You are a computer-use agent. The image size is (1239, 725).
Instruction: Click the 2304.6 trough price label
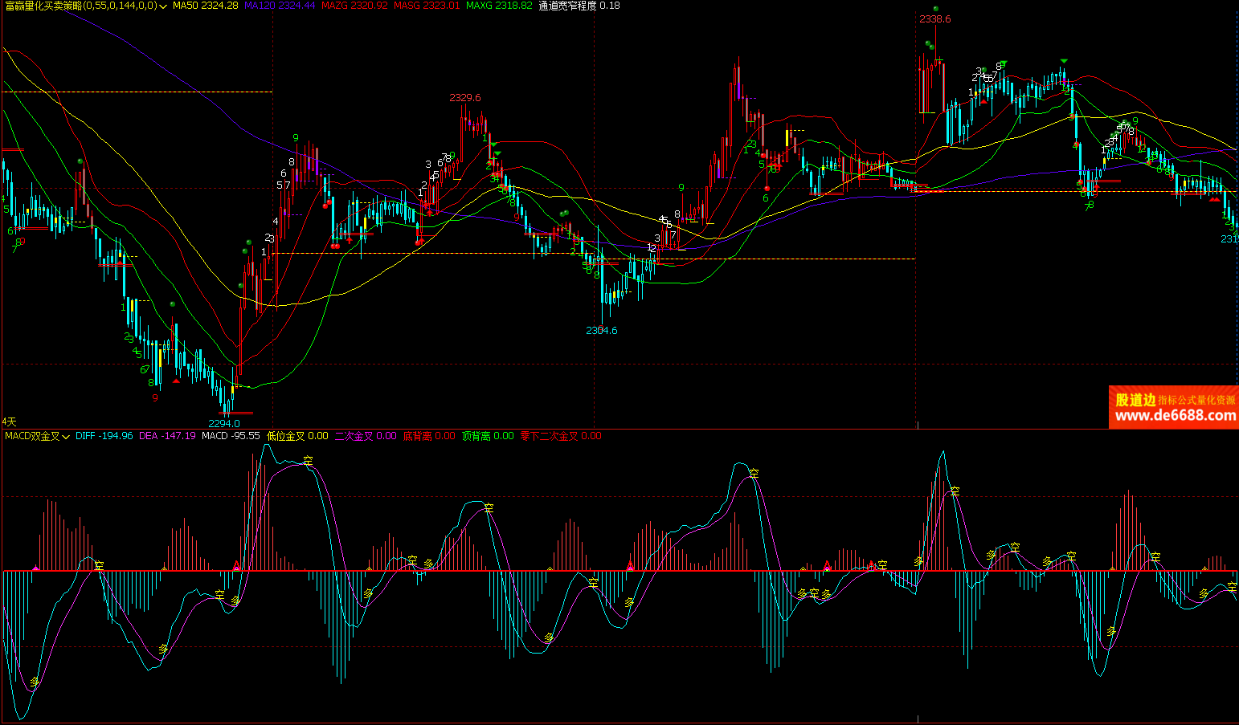(x=601, y=331)
